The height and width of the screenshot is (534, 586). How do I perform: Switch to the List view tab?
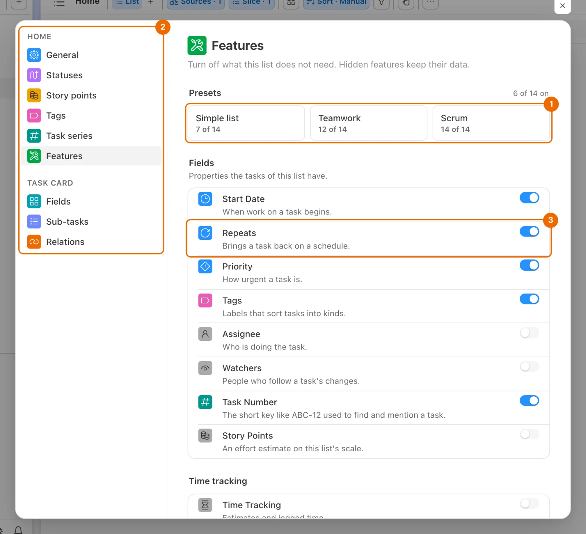127,3
